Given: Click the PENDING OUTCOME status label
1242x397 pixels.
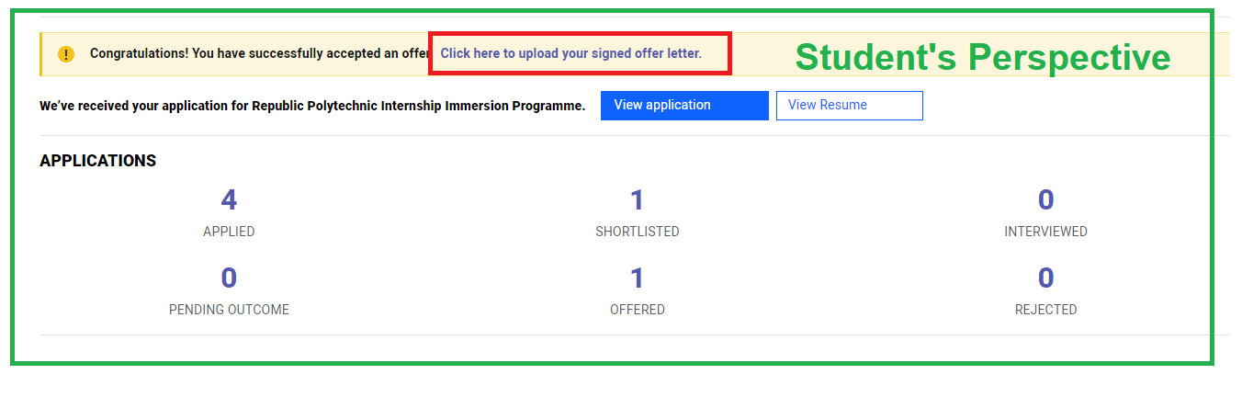Looking at the screenshot, I should pyautogui.click(x=229, y=310).
